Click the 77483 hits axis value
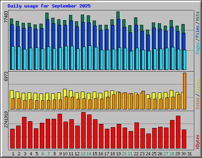The width and height of the screenshot is (202, 158). [x=6, y=17]
